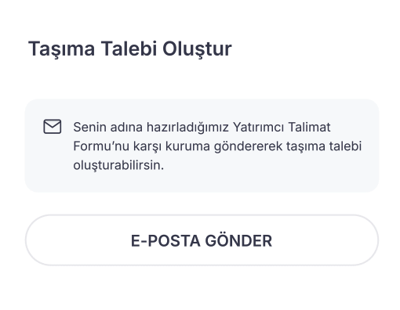This screenshot has width=400, height=310.
Task: Click the GÖNDER text on the button
Action: click(238, 240)
